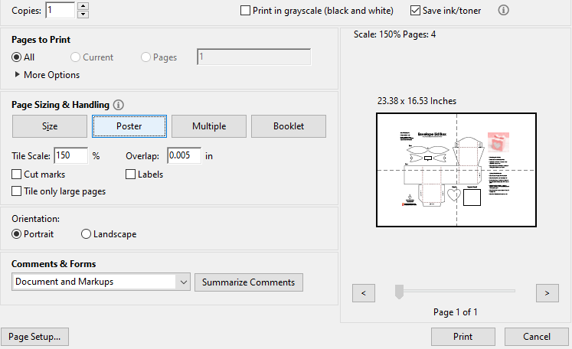Image resolution: width=572 pixels, height=349 pixels.
Task: Go to previous preview page arrow
Action: click(363, 292)
